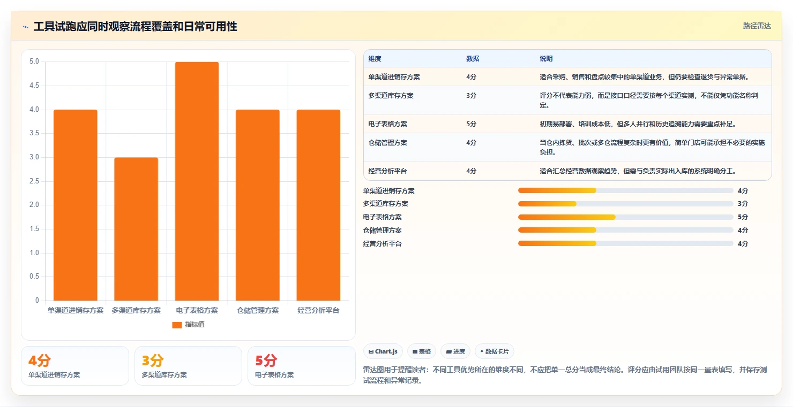
Task: Click the 单渠道进销存方案 progress bar
Action: coord(625,190)
